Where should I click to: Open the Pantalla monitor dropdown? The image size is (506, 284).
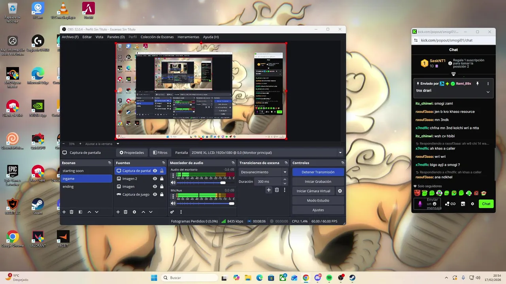267,153
